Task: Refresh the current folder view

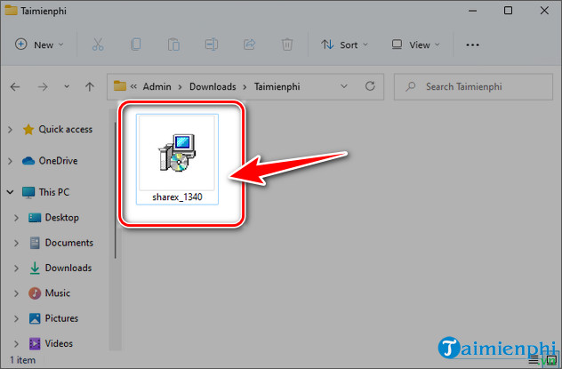Action: [370, 86]
